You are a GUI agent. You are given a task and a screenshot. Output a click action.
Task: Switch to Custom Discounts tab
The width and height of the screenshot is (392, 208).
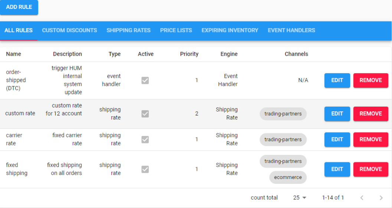click(69, 30)
